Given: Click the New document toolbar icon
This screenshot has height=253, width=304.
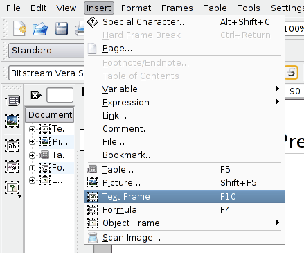Looking at the screenshot, I should click(19, 28).
